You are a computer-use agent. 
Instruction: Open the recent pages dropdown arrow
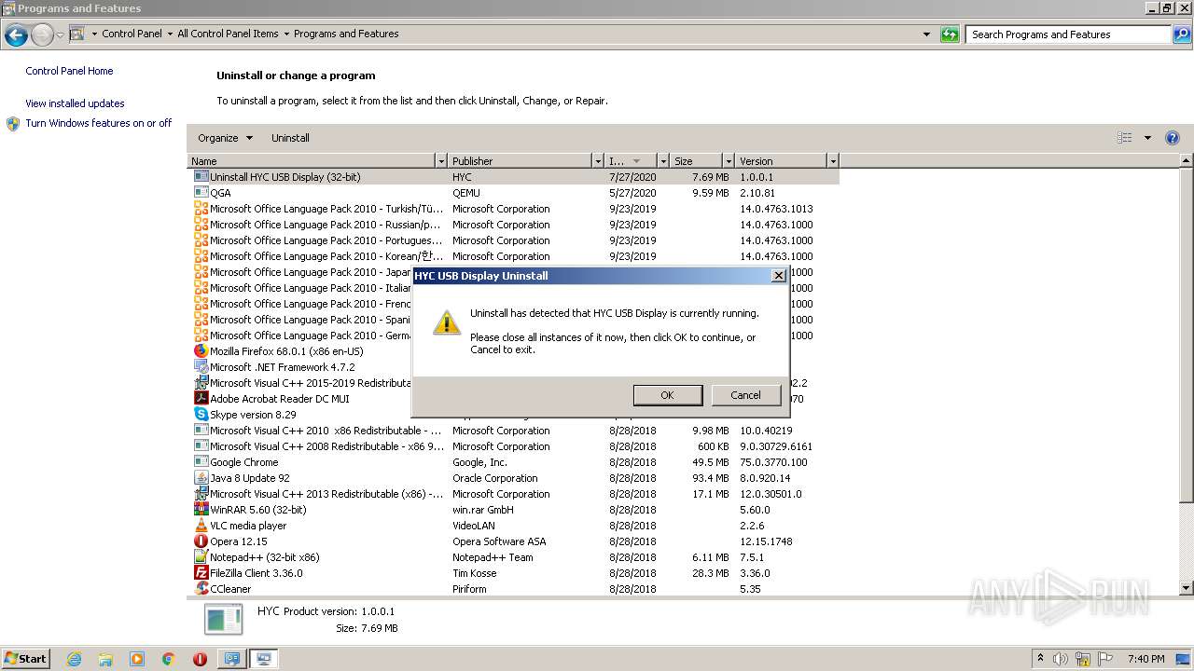(x=60, y=35)
